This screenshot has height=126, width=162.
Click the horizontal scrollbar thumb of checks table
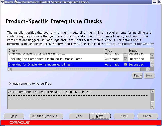(76, 69)
